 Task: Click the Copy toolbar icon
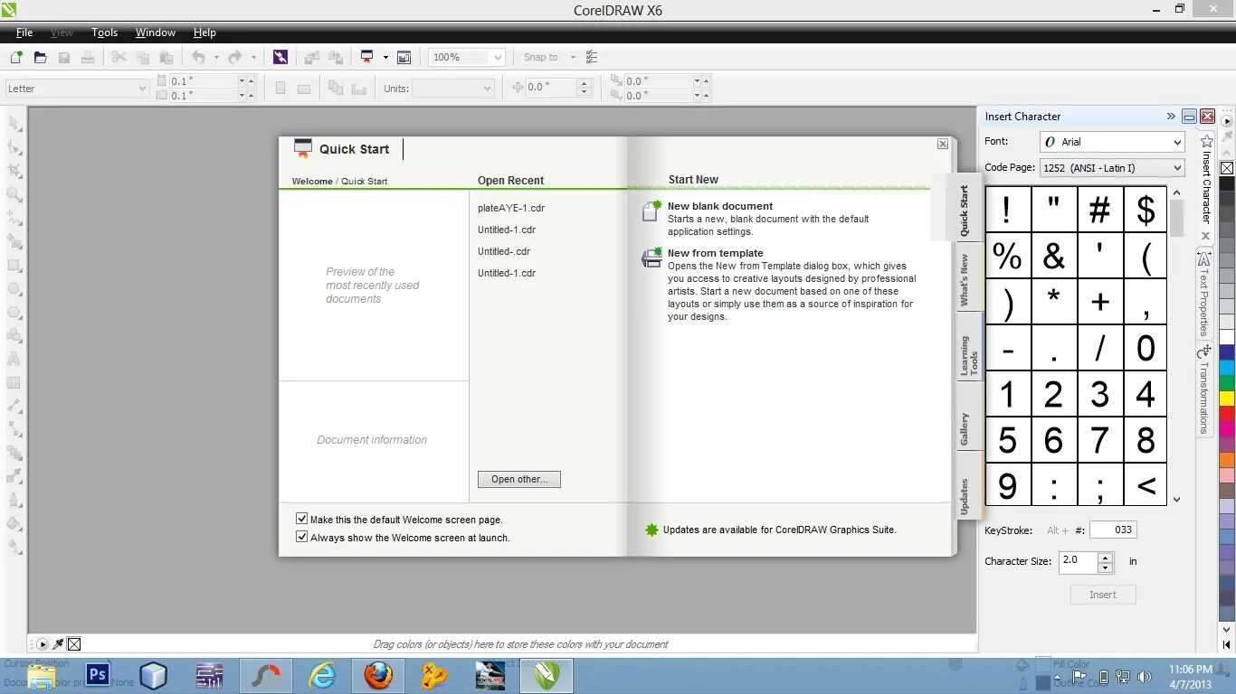click(x=143, y=57)
